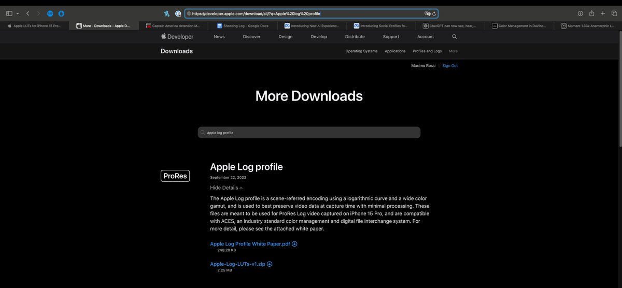Open News in Developer nav

(x=219, y=37)
